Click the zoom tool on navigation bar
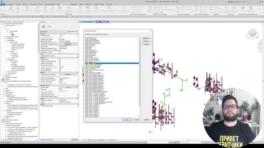The height and width of the screenshot is (148, 264). click(x=260, y=49)
